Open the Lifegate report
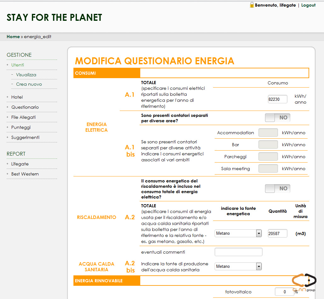Screen dimensions: 324x299 (x=20, y=164)
